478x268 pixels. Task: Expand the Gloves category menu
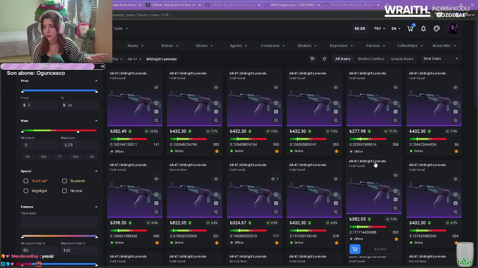coord(204,46)
